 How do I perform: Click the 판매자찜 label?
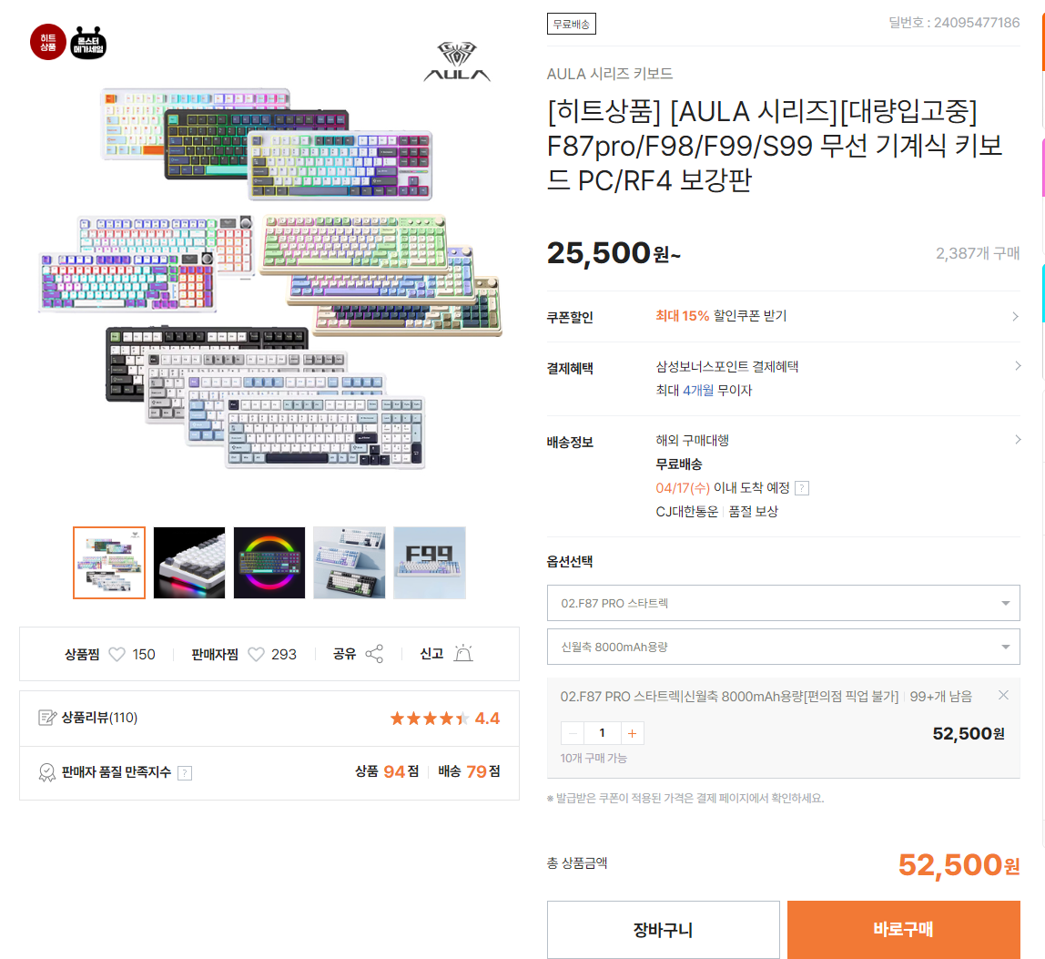(215, 654)
